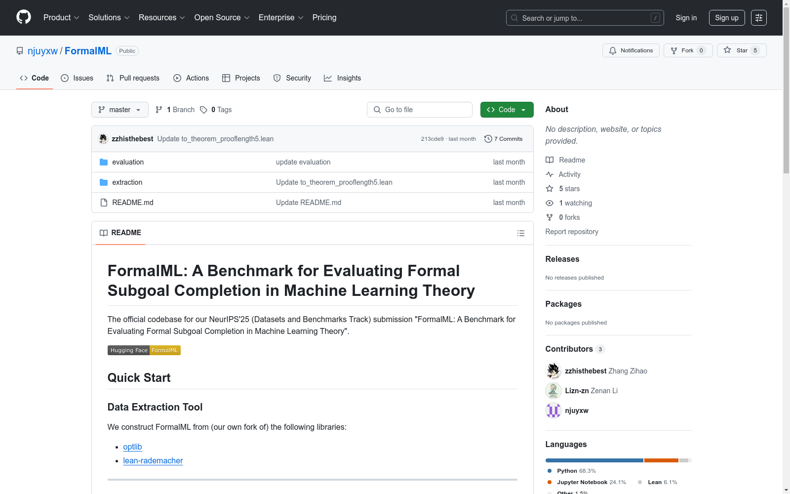Click the Go to file input
This screenshot has height=494, width=790.
[x=420, y=110]
